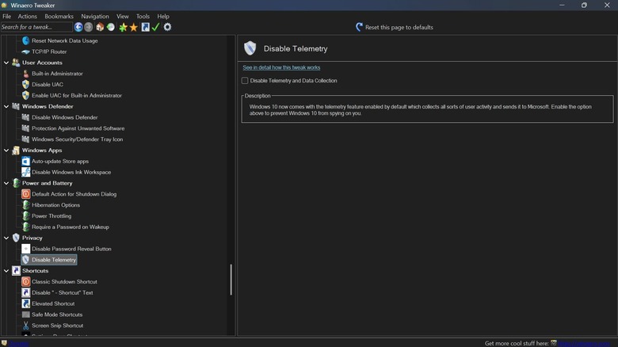Open the Navigation menu

pos(95,16)
